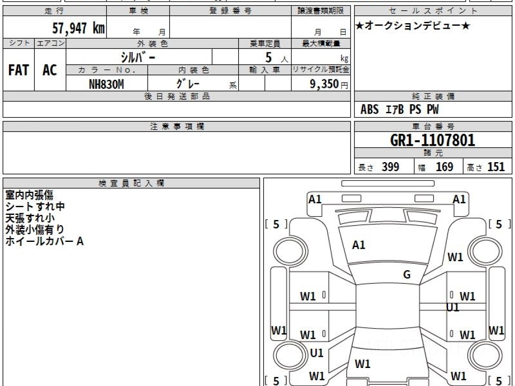Select the シートすれ中 inspector note
The image size is (515, 386).
35,206
